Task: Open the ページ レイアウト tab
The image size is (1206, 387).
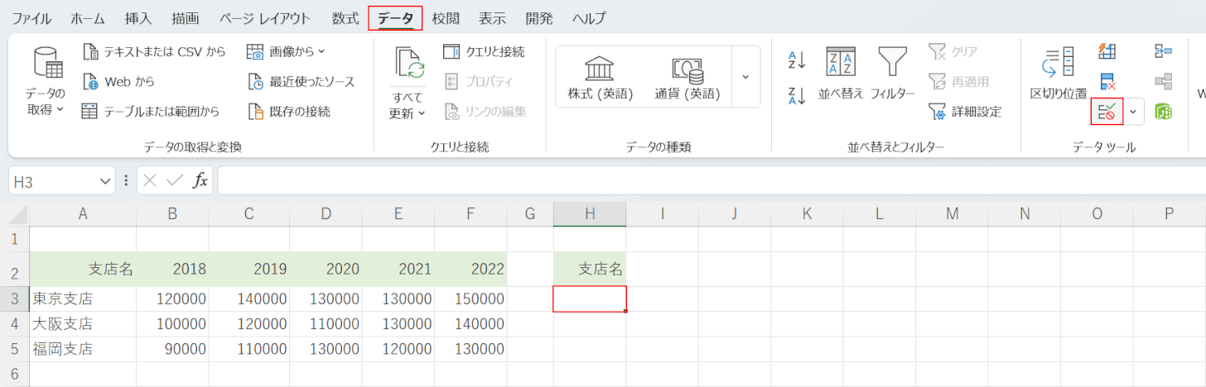Action: 265,18
